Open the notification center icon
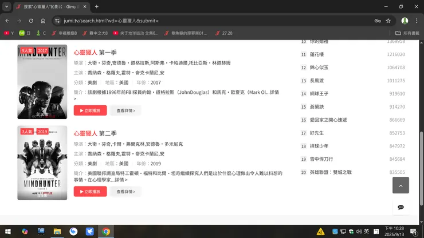This screenshot has height=238, width=424. (413, 232)
